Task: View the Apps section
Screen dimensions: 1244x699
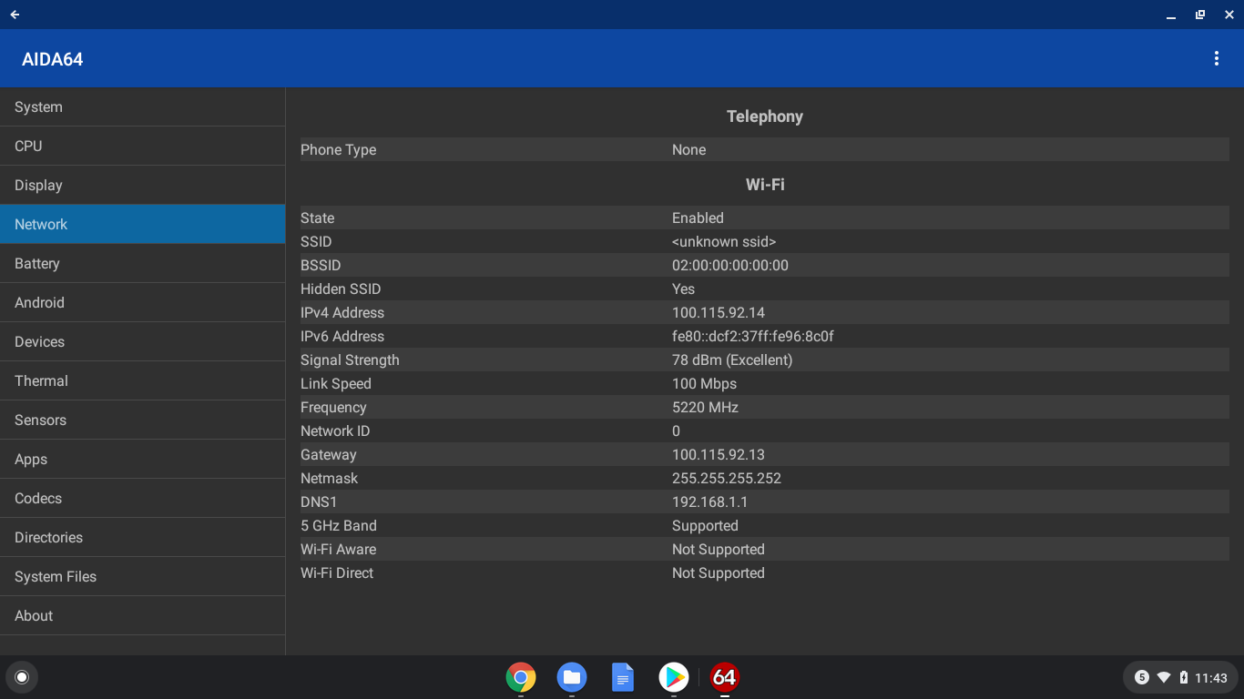Action: tap(143, 459)
